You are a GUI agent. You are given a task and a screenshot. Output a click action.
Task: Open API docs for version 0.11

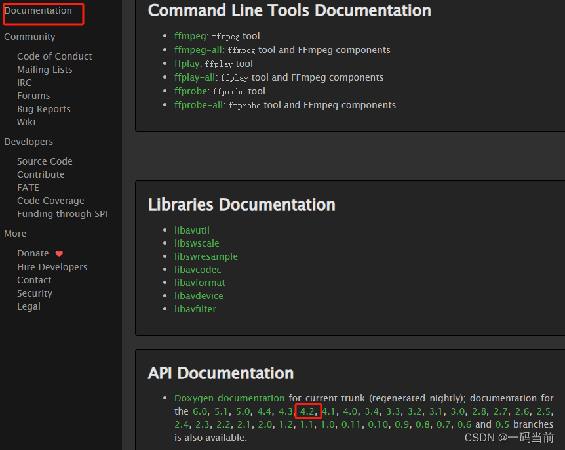click(x=351, y=425)
